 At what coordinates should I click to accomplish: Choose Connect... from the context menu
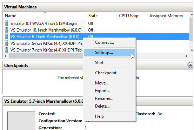click(109, 42)
